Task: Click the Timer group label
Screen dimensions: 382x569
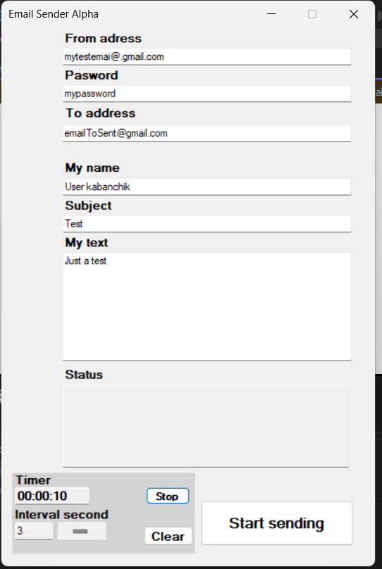Action: [x=33, y=480]
